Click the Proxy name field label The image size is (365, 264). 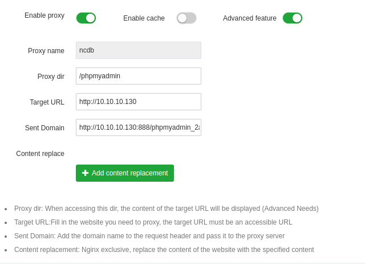pyautogui.click(x=46, y=51)
